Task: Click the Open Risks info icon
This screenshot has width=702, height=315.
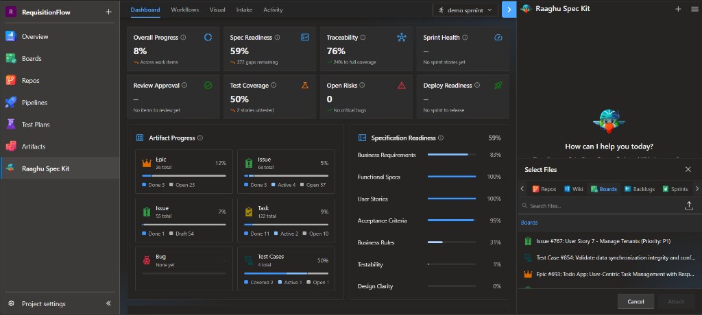Action: pyautogui.click(x=362, y=85)
